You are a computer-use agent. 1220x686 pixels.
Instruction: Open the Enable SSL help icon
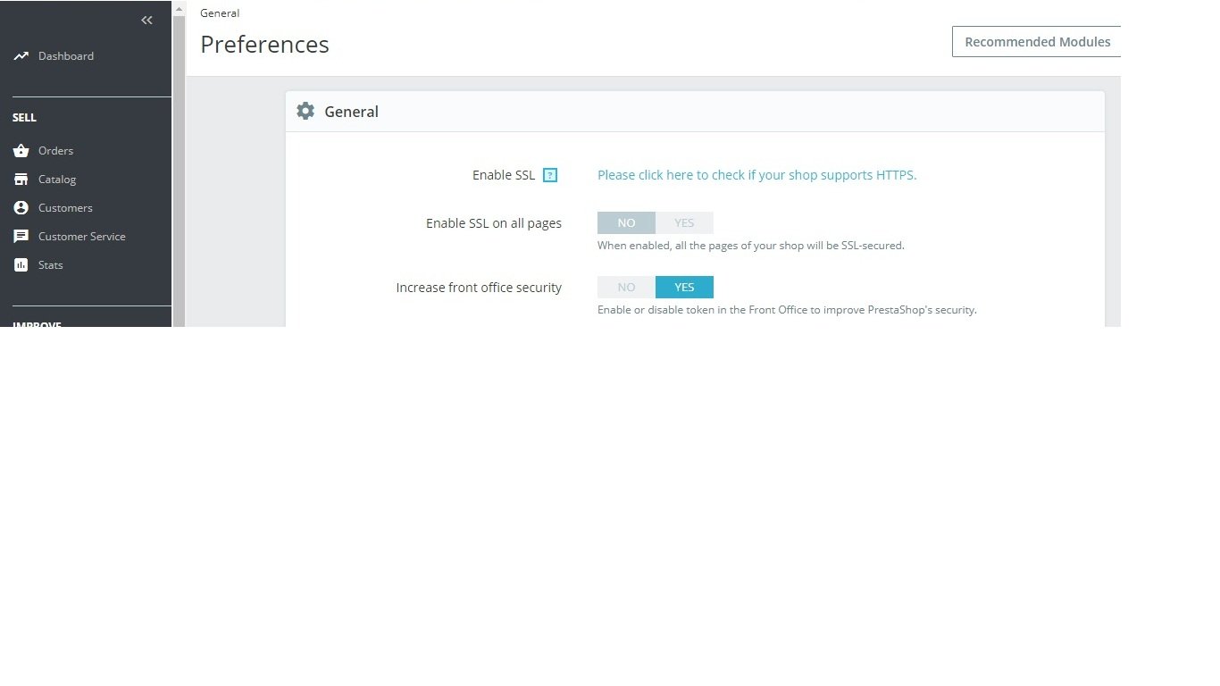tap(550, 175)
